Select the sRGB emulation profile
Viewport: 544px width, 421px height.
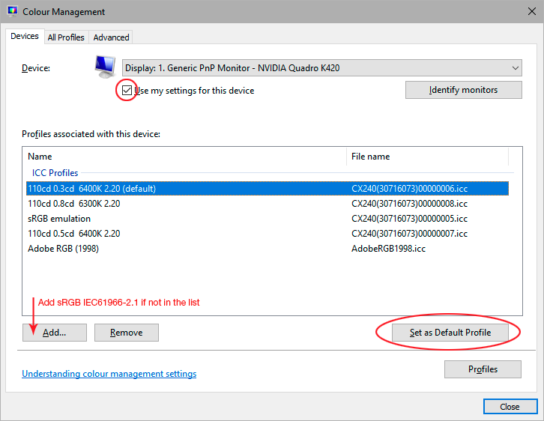coord(59,219)
